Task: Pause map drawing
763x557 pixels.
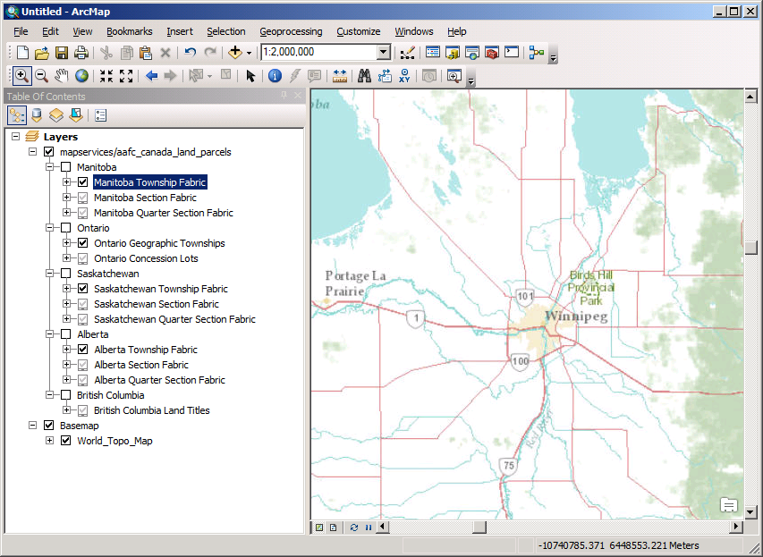Action: [x=368, y=527]
